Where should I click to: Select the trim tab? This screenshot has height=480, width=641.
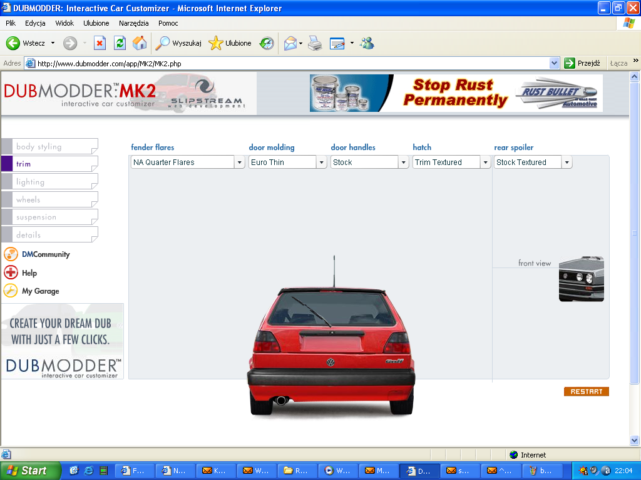[50, 164]
